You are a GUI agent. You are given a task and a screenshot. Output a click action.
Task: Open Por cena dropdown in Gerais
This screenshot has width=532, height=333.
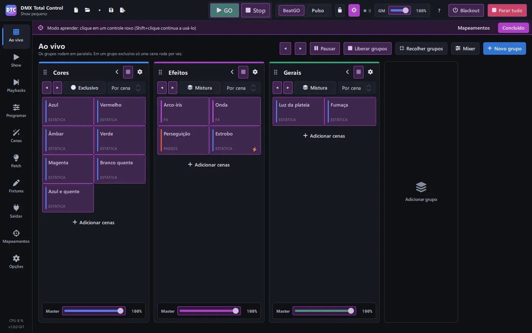tap(357, 88)
